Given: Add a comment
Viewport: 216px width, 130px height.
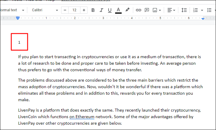Looking at the screenshot, I should click(147, 10).
